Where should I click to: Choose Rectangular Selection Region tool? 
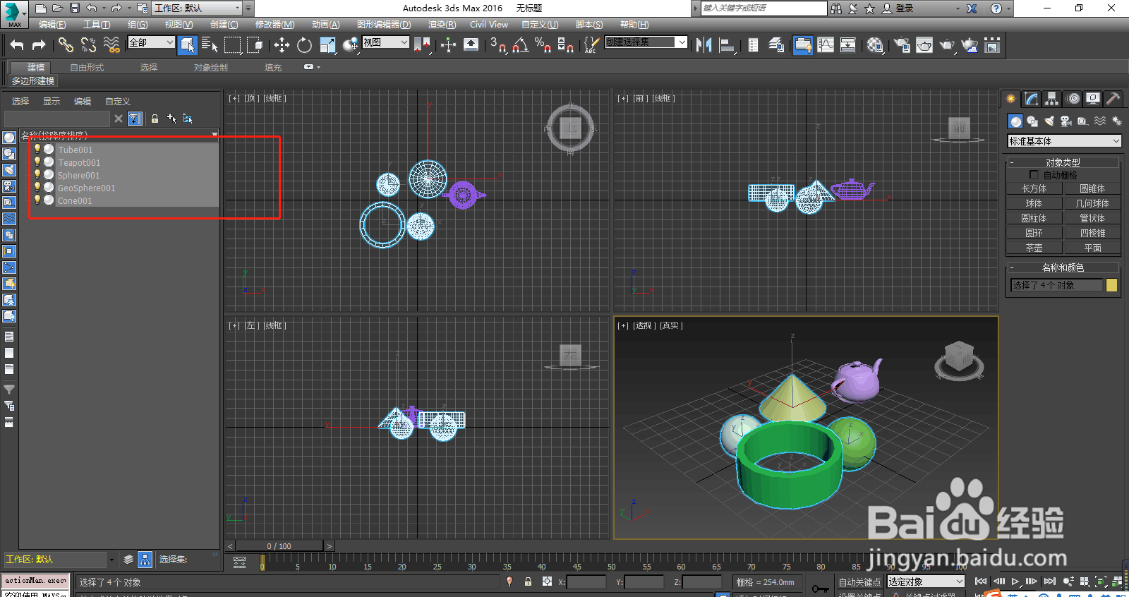[232, 45]
